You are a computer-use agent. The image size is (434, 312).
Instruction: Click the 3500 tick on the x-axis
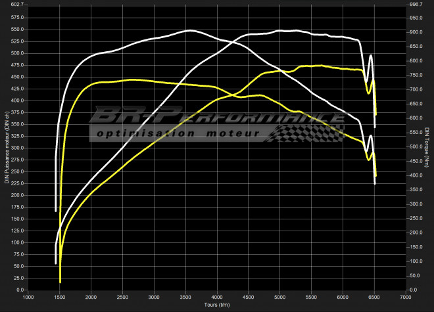coord(185,297)
